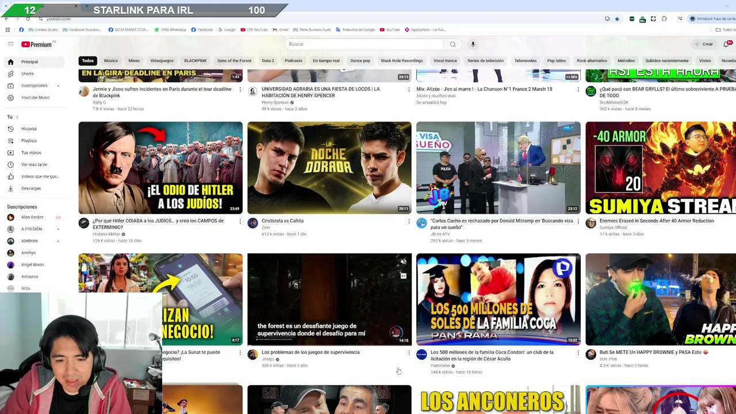Expand the Tú section chevron
This screenshot has height=414, width=736.
17,117
